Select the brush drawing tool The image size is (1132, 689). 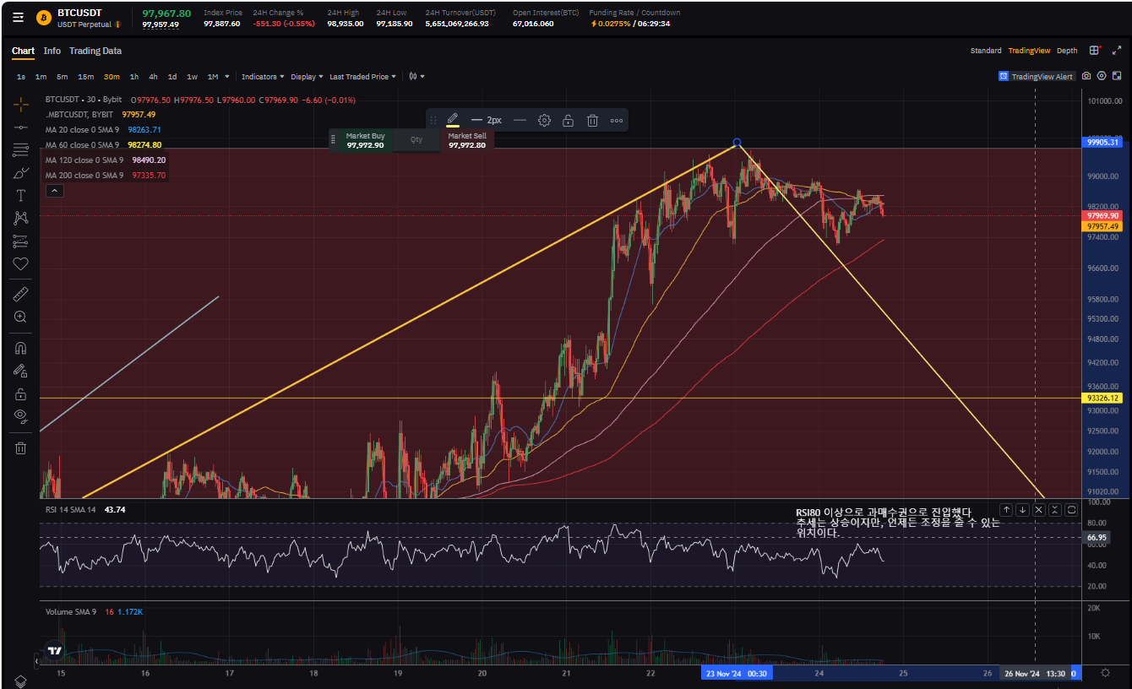coord(21,173)
